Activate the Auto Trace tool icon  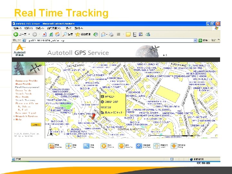[x=139, y=146]
